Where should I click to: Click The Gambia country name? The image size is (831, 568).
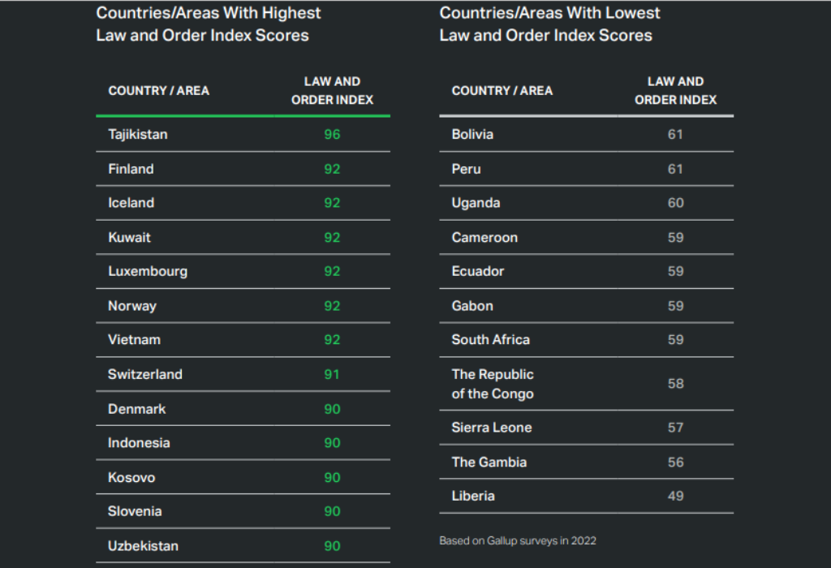click(489, 462)
